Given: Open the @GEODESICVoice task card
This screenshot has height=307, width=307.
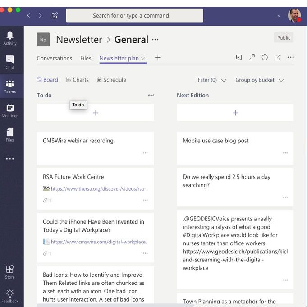Looking at the screenshot, I should tap(235, 250).
